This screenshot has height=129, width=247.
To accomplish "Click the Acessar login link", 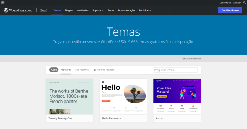I will [237, 3].
